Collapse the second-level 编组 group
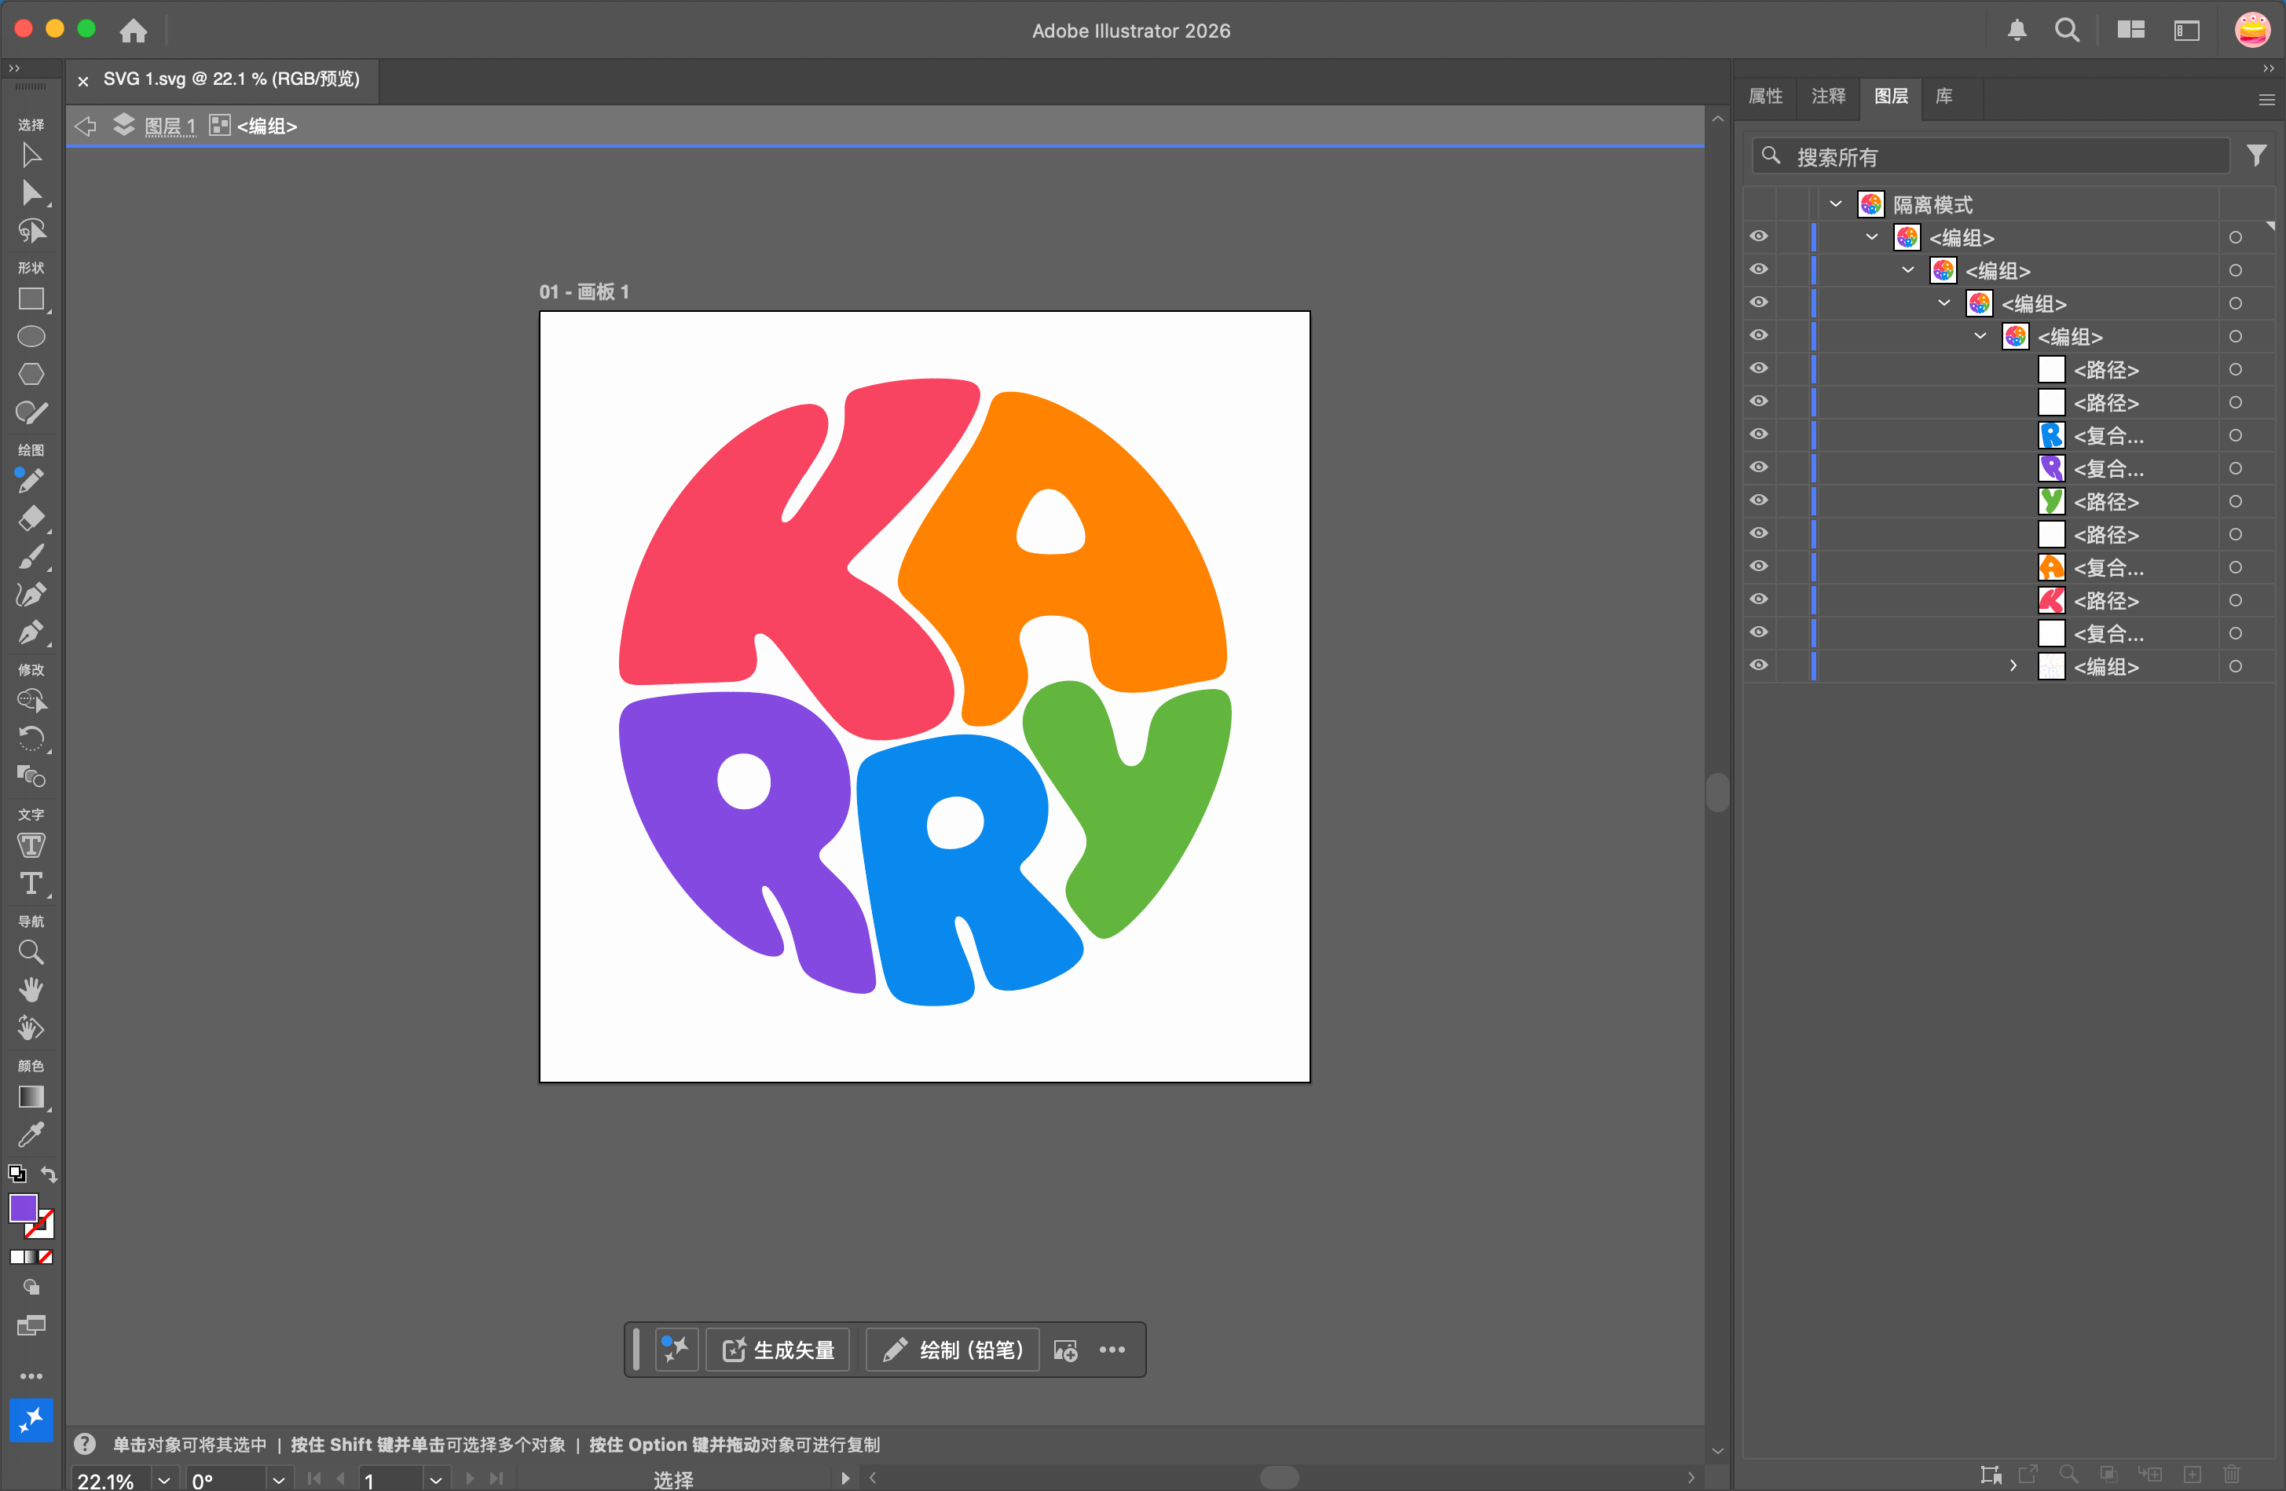Viewport: 2286px width, 1491px height. point(1908,270)
